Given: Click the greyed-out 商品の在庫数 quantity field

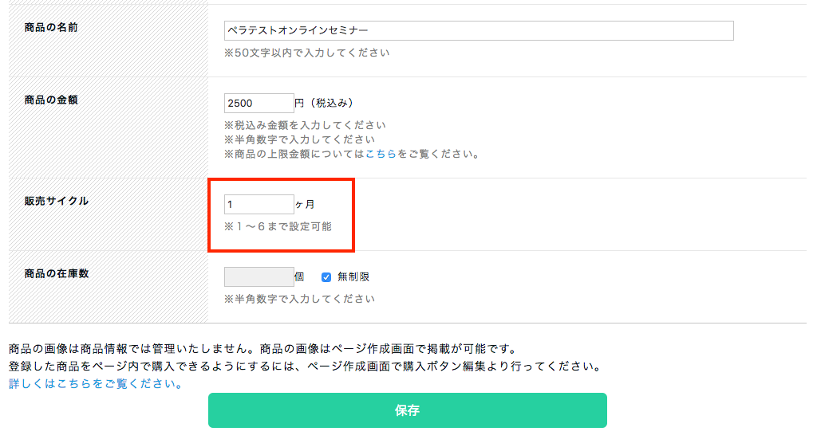Looking at the screenshot, I should [259, 276].
